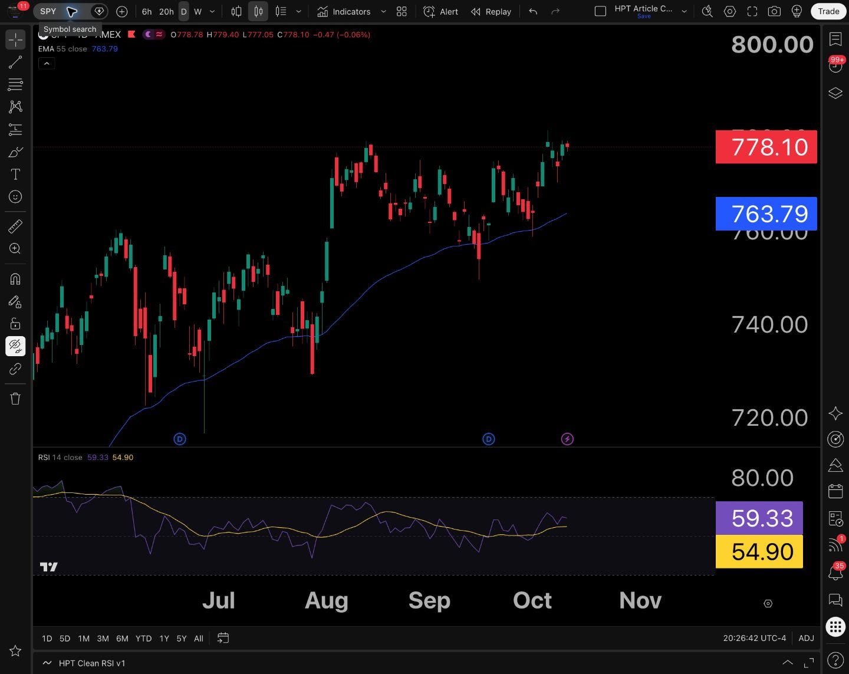Enter fullscreen mode
Viewport: 849px width, 674px height.
click(x=752, y=11)
